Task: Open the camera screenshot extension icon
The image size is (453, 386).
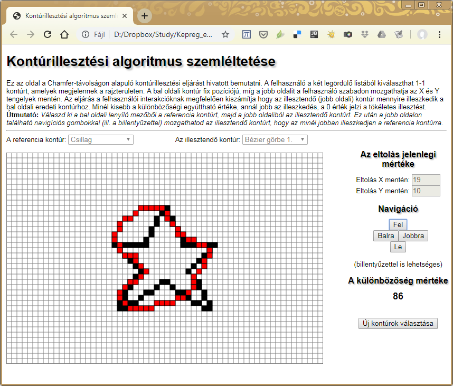Action: (x=347, y=35)
